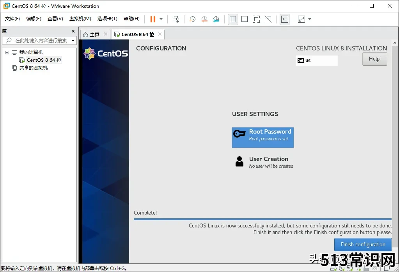This screenshot has width=399, height=272.
Task: Click the VMware Workstation title bar icon
Action: tap(6, 6)
